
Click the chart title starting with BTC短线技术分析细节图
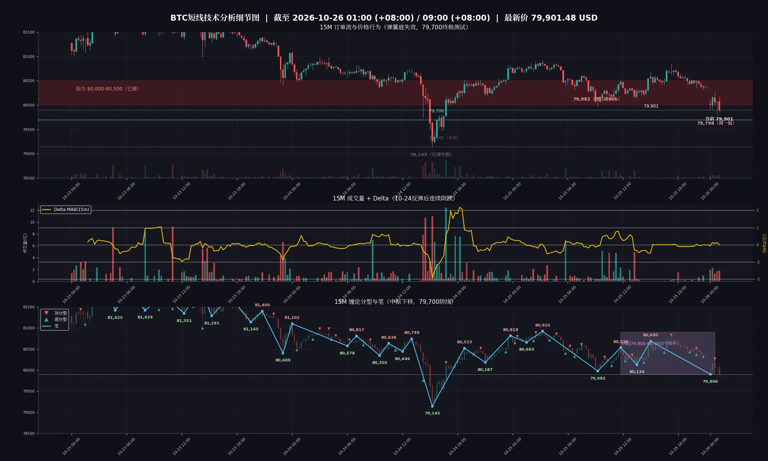(x=384, y=17)
